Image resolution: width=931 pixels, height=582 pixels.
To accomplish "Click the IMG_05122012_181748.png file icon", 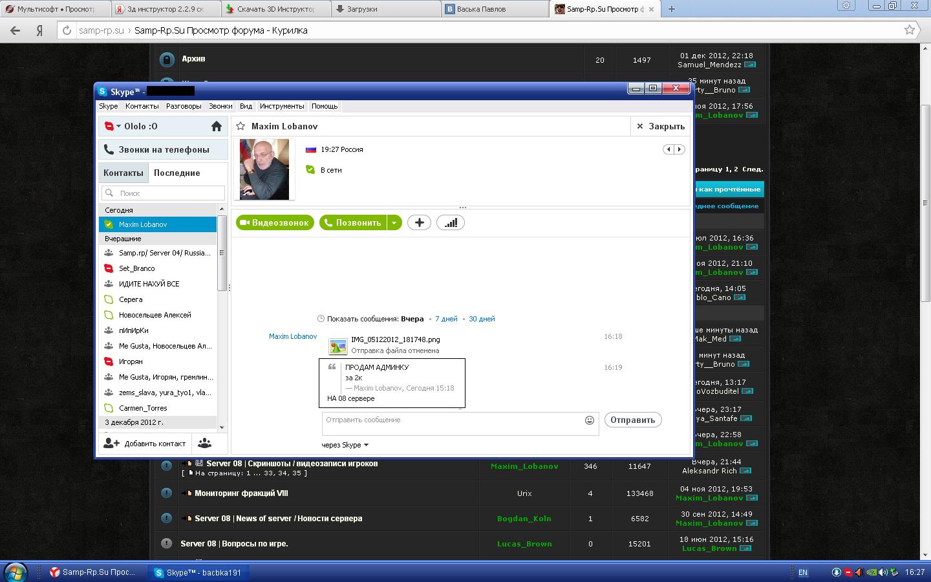I will tap(337, 346).
